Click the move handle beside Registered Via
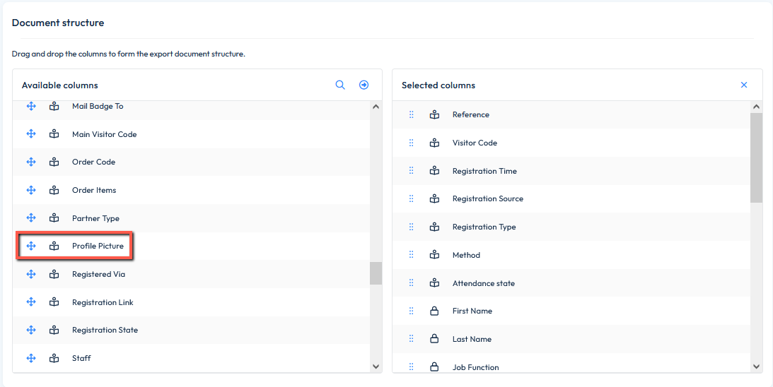Image resolution: width=773 pixels, height=387 pixels. [31, 274]
